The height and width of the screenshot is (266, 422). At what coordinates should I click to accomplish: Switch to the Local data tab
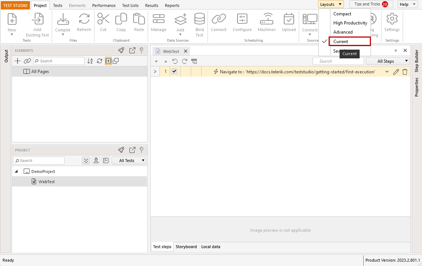(211, 247)
